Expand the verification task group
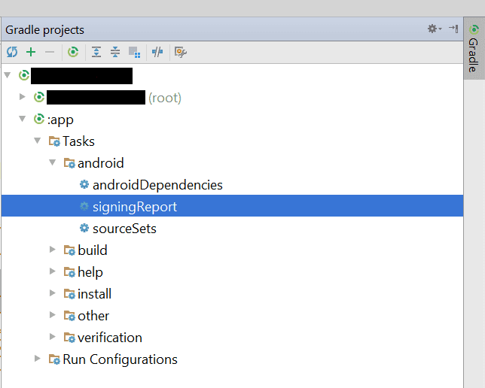This screenshot has width=485, height=388. click(x=52, y=337)
